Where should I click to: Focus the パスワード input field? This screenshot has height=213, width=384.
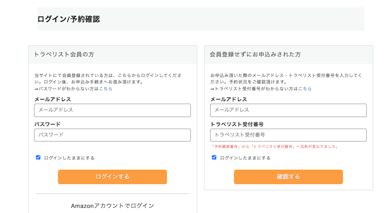[112, 135]
